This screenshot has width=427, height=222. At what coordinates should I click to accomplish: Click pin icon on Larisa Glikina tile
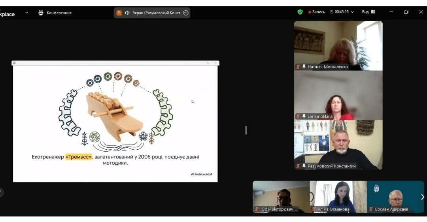pyautogui.click(x=304, y=117)
